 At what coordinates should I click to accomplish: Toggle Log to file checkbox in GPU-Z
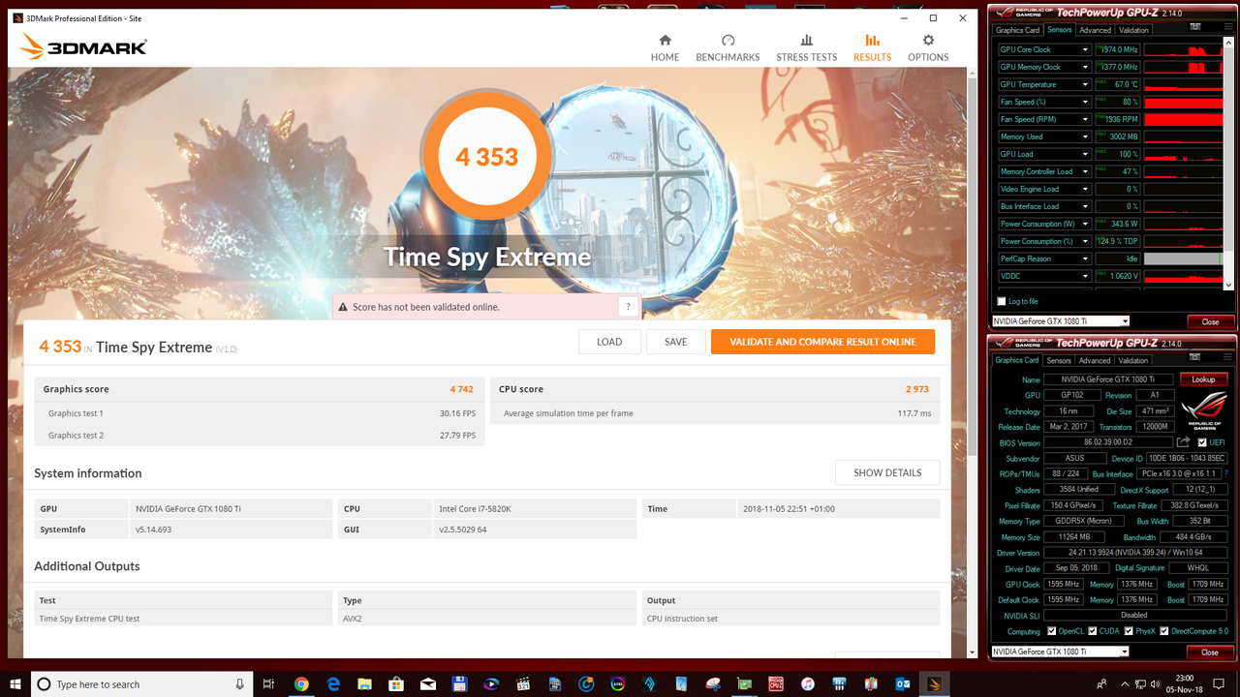point(1002,301)
